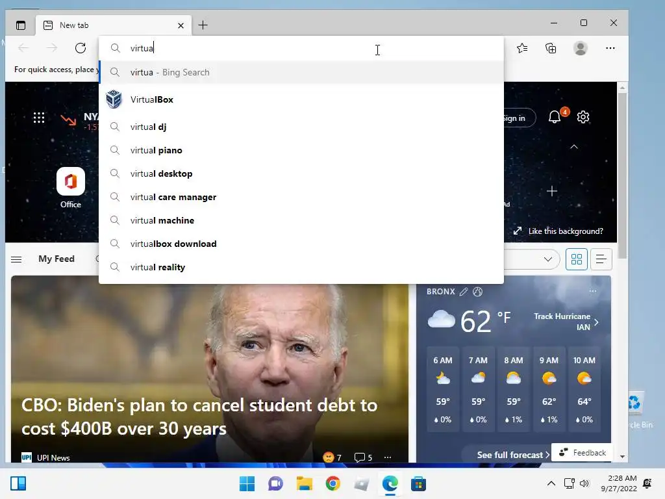Click 'Like this background?' link
The image size is (665, 499).
click(558, 231)
